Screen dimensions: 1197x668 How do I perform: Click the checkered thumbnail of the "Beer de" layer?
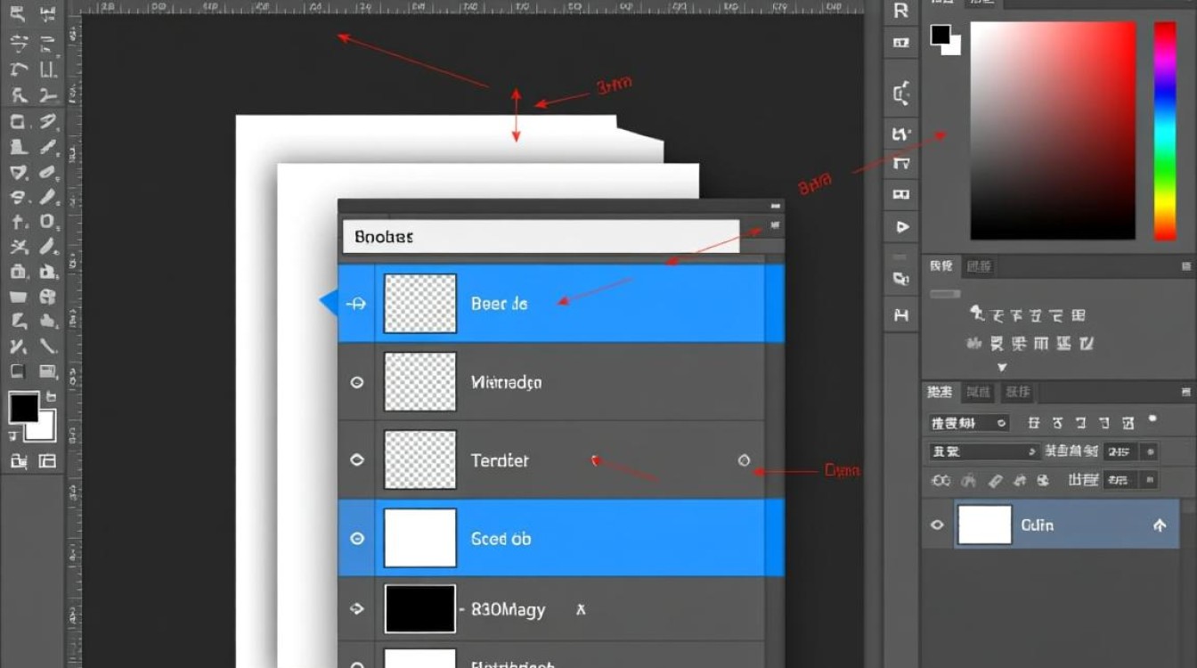pos(419,304)
